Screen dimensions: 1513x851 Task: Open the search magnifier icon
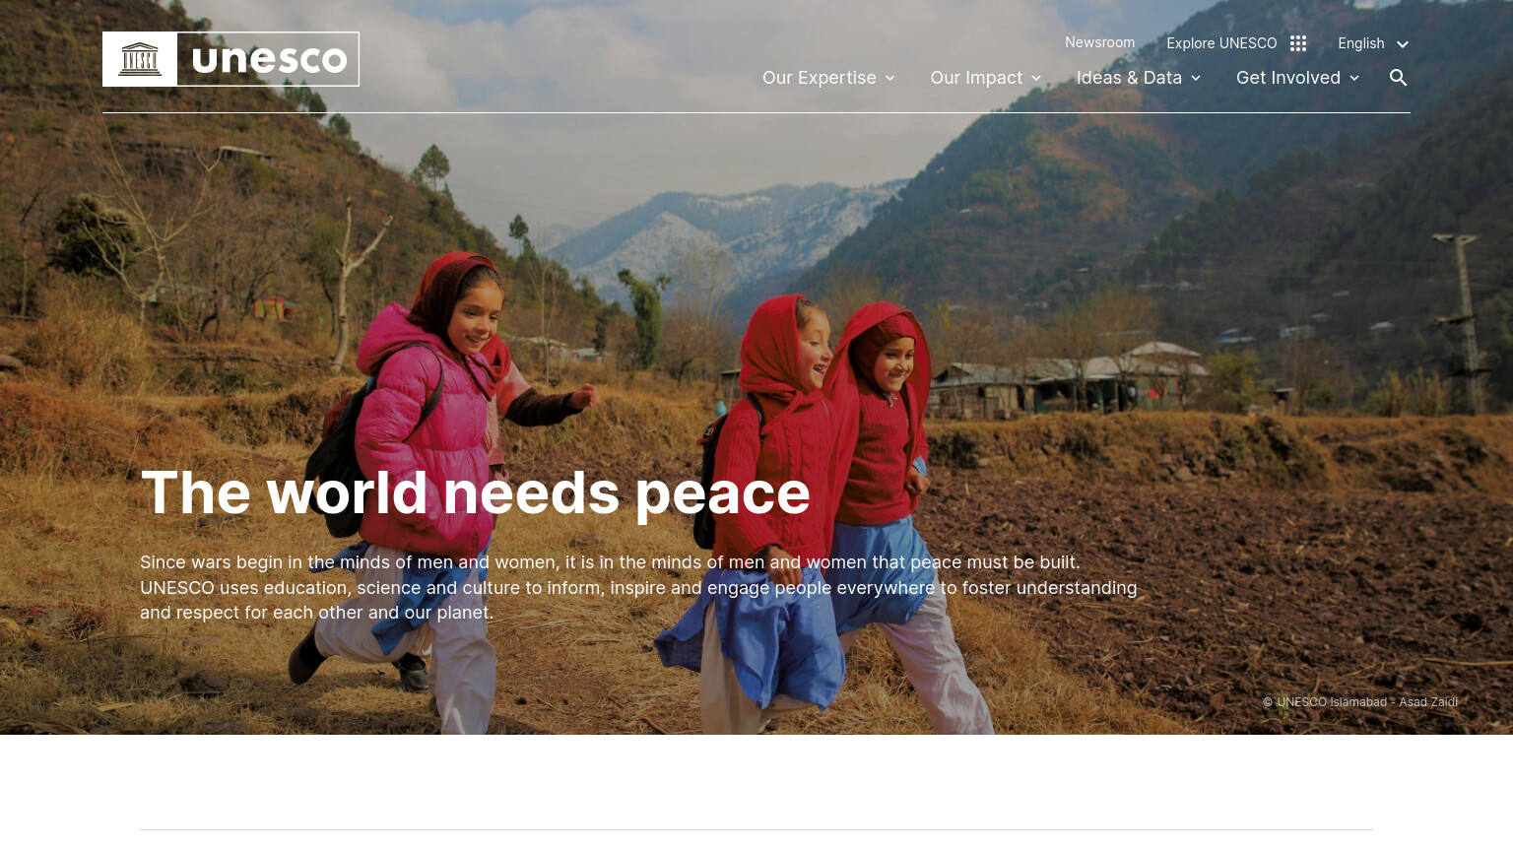click(x=1398, y=78)
